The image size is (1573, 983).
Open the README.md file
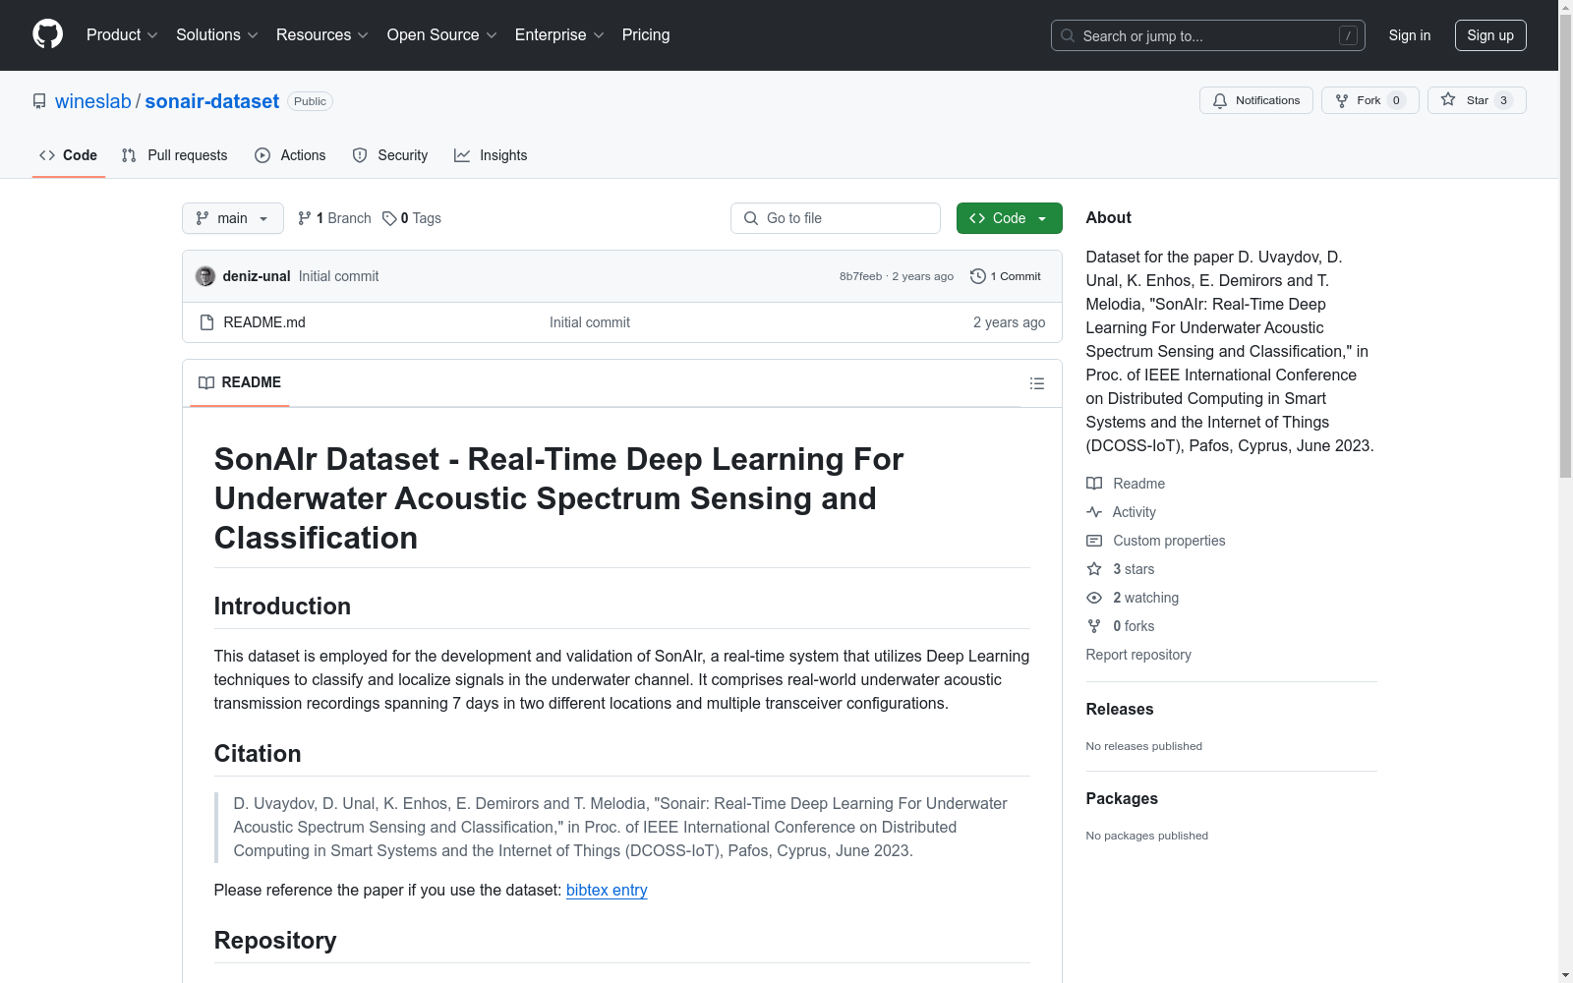coord(264,322)
